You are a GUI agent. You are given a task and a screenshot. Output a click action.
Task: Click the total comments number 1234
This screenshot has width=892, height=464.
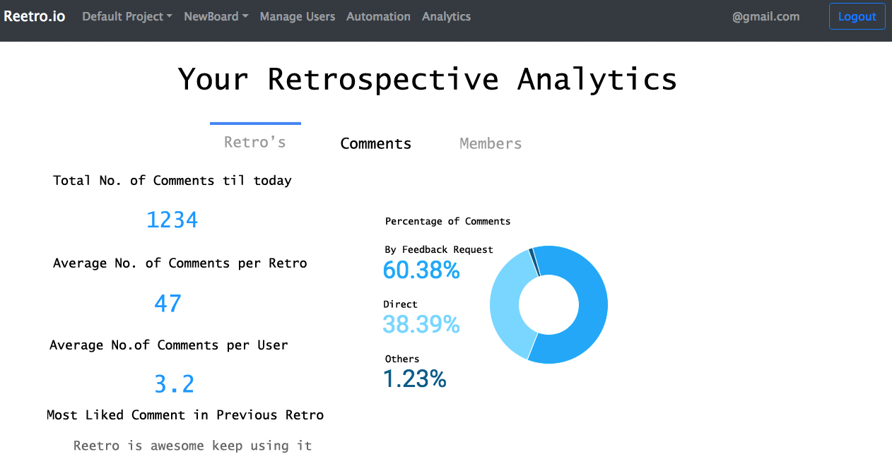(172, 220)
